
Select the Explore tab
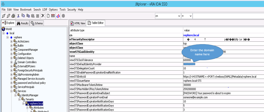click(x=8, y=23)
